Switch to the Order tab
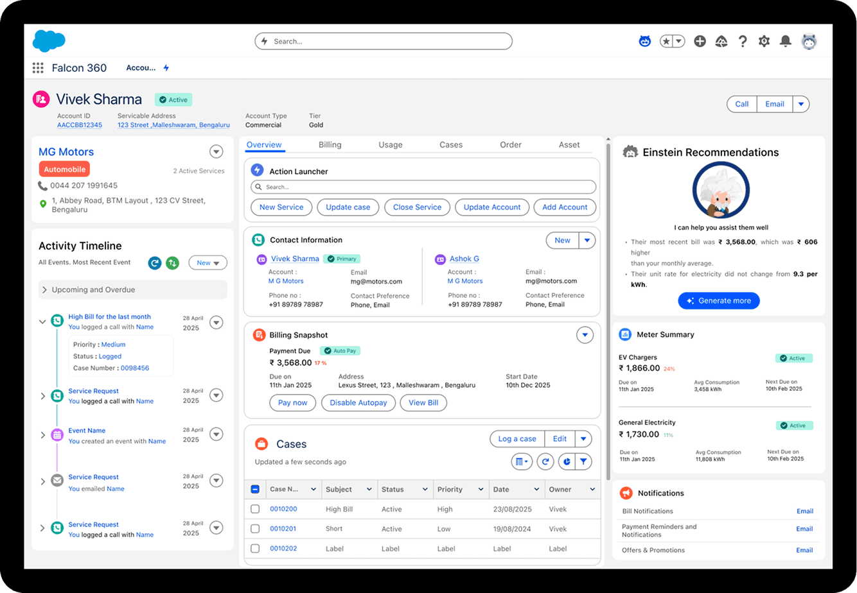 click(x=511, y=145)
